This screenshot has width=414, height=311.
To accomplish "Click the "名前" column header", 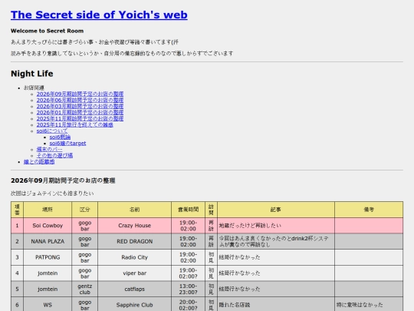I will point(135,210).
